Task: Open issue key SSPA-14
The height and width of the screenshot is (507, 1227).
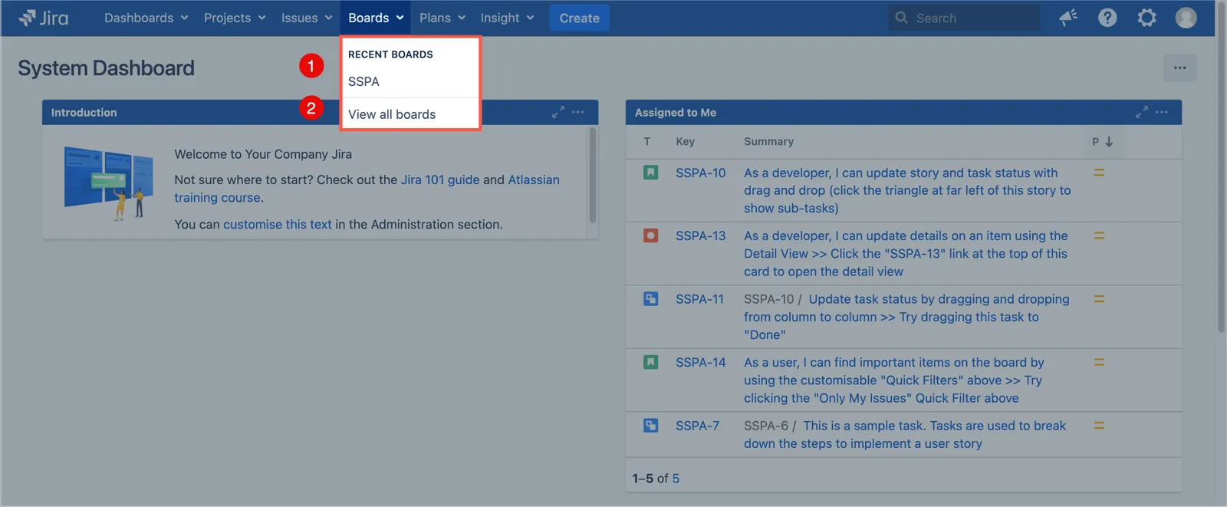Action: [700, 362]
